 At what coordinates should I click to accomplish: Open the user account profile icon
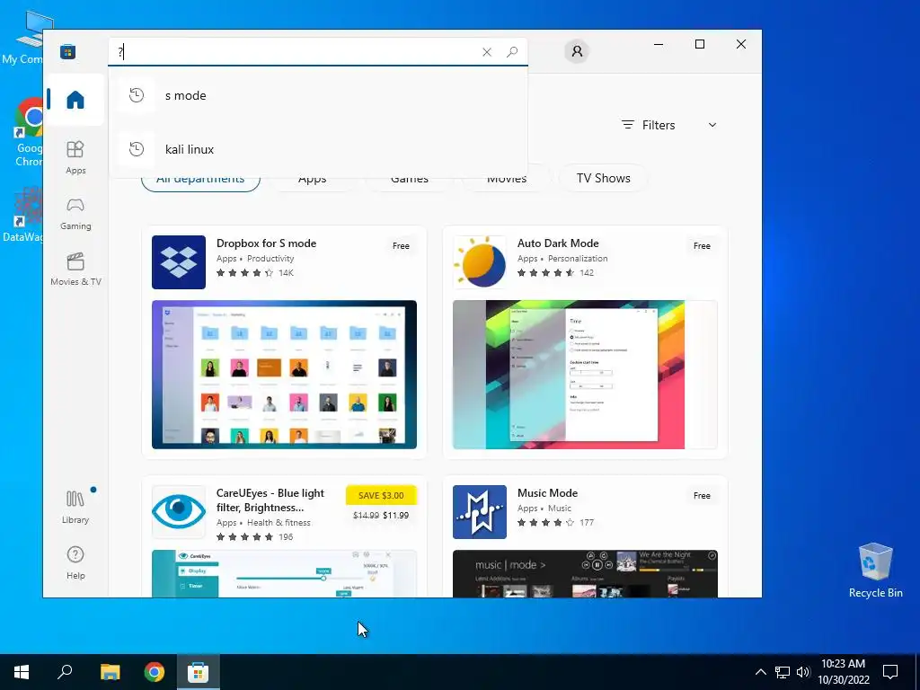tap(577, 51)
